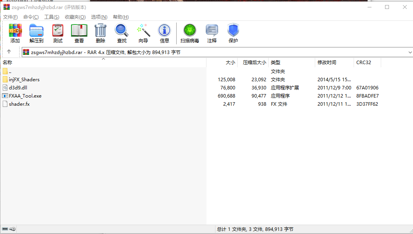Sort by 类型 (Type) column header

[292, 63]
